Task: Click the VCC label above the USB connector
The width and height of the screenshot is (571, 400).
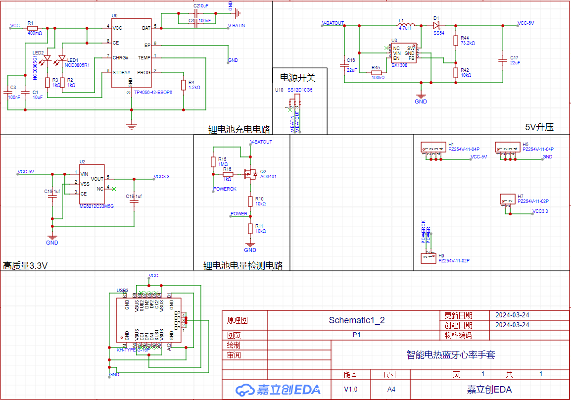Action: (153, 276)
